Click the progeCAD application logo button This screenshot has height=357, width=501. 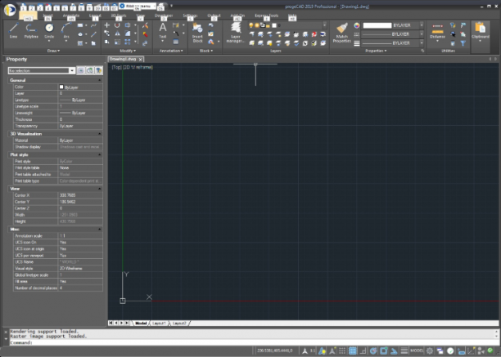(10, 10)
